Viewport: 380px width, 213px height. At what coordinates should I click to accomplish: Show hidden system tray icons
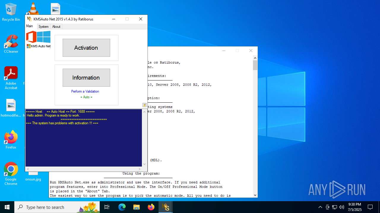320,207
